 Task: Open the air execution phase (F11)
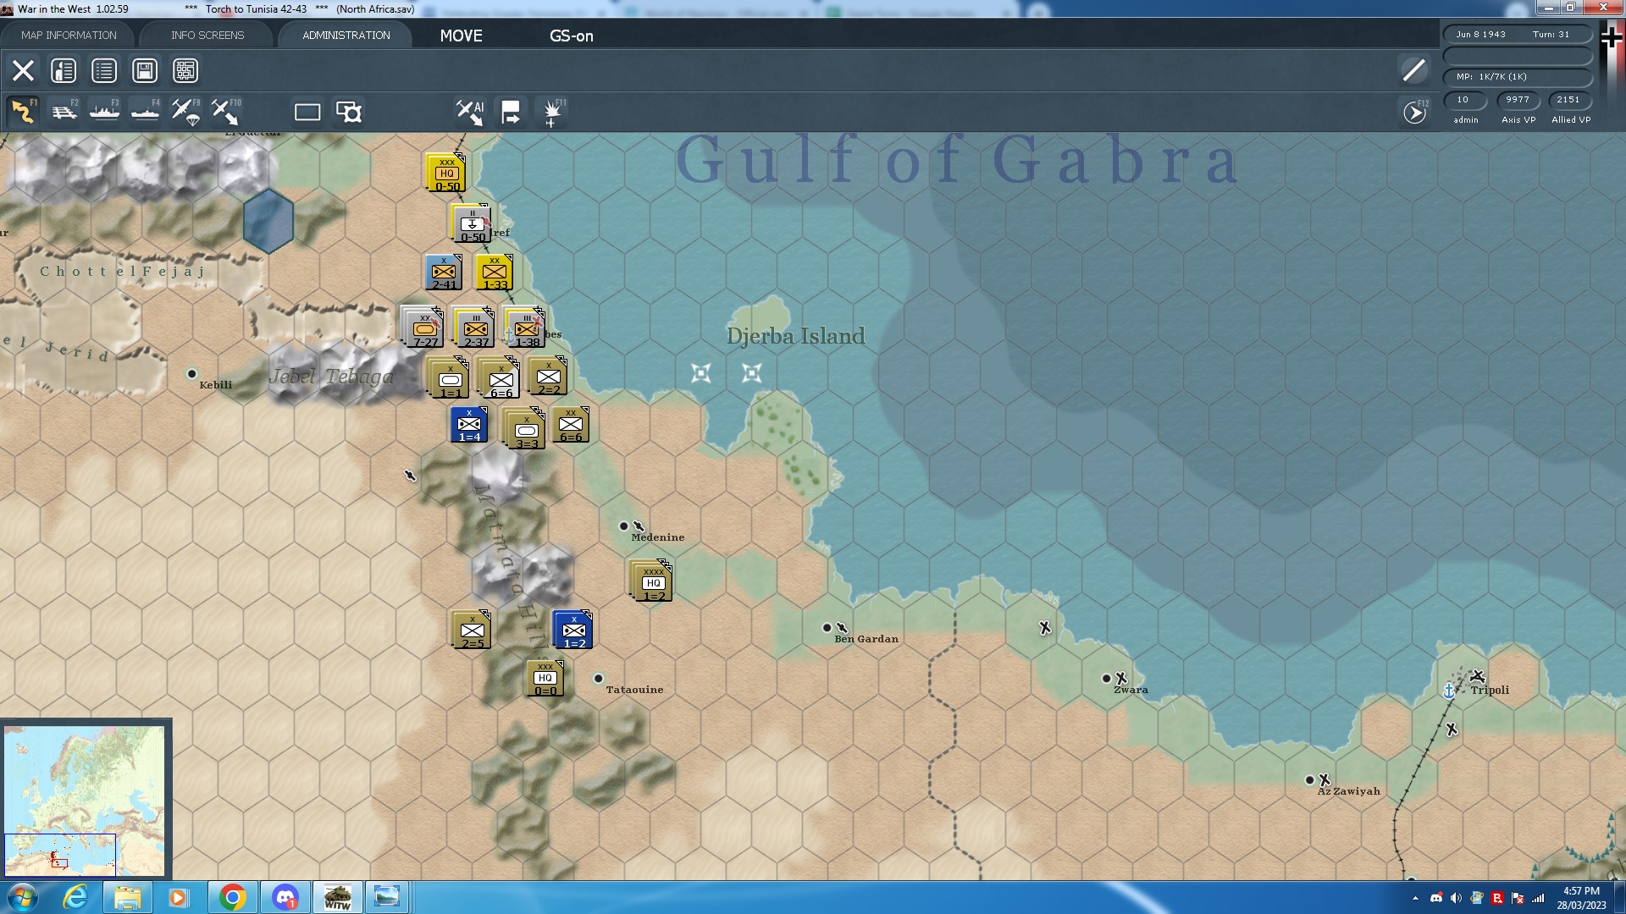(x=551, y=112)
